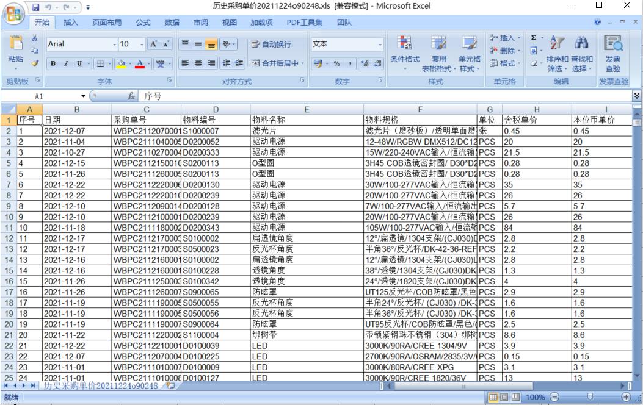This screenshot has height=405, width=643.
Task: Click the AutoSum sigma icon
Action: click(x=533, y=38)
